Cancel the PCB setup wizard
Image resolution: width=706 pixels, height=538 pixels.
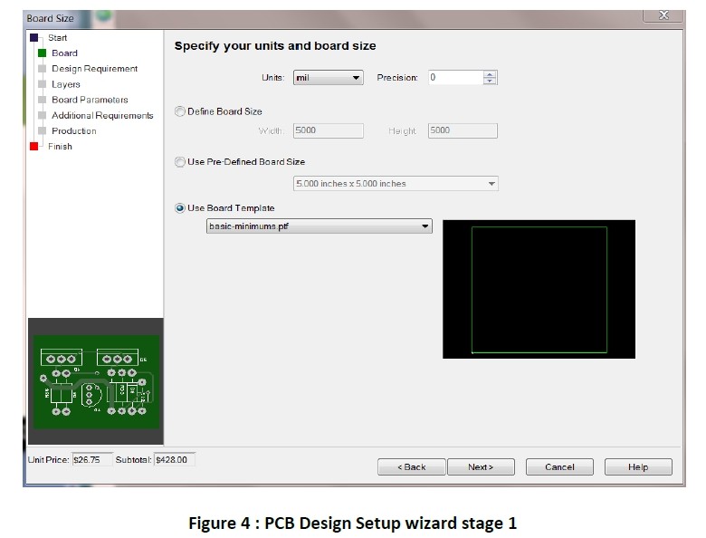[x=559, y=467]
